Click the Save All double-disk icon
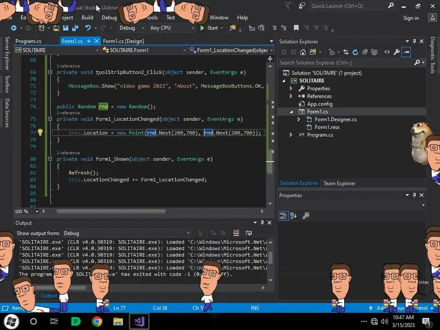The width and height of the screenshot is (440, 330). click(x=75, y=28)
